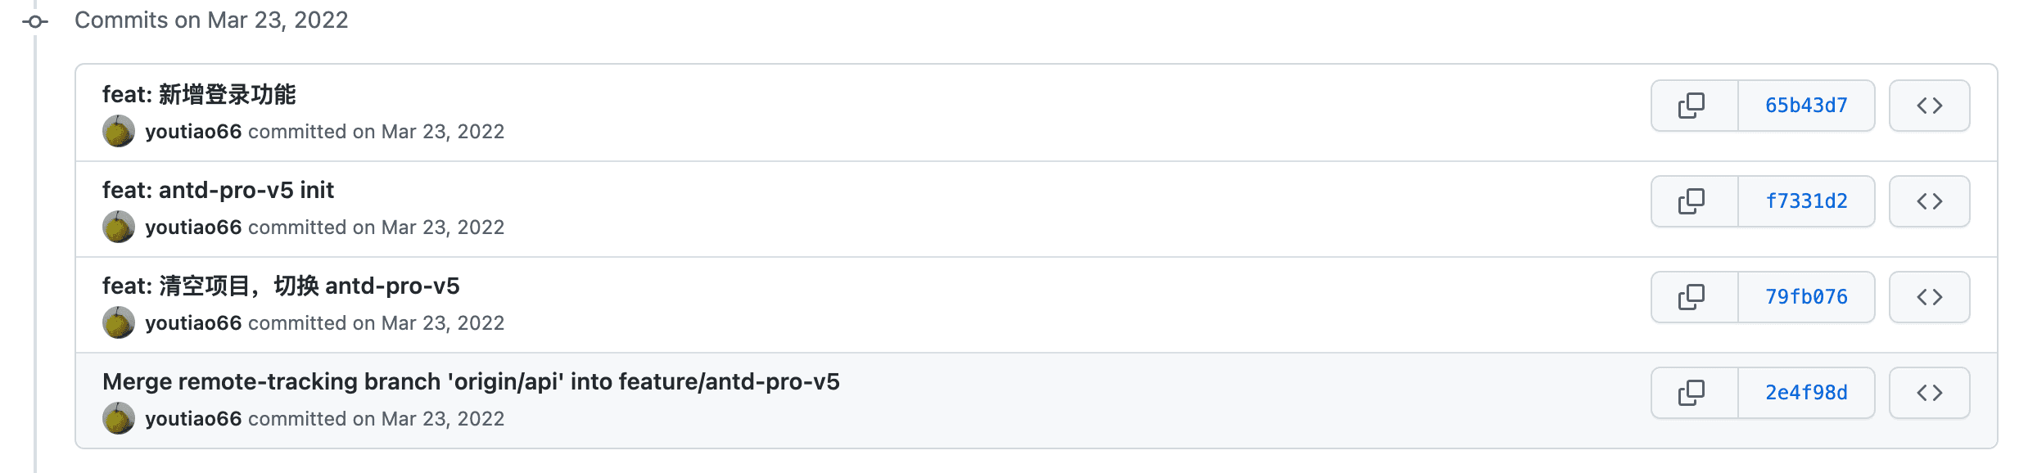This screenshot has height=473, width=2019.
Task: Click youtiao66 avatar on Merge commit
Action: pos(119,419)
